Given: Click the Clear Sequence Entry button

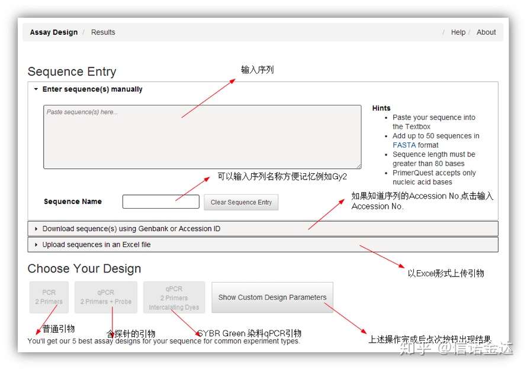Looking at the screenshot, I should click(241, 202).
